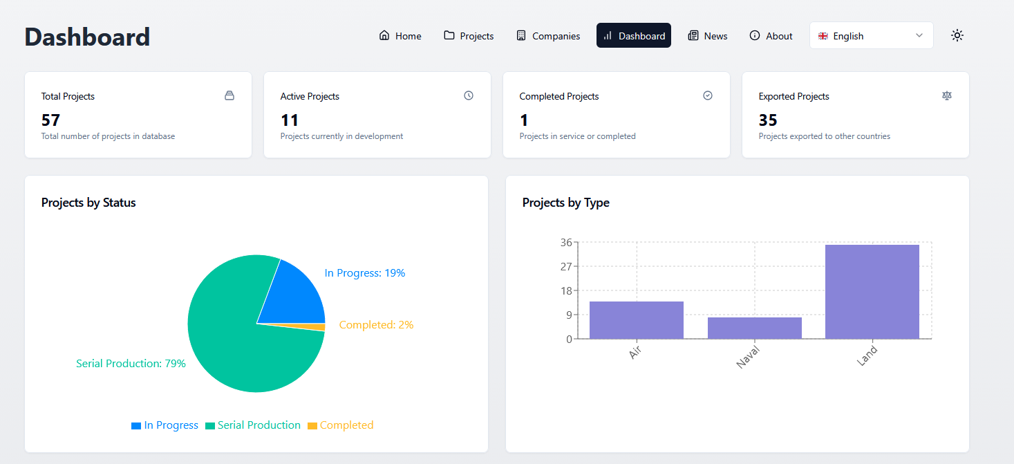
Task: Click the checkmark icon on Completed Projects card
Action: tap(708, 95)
